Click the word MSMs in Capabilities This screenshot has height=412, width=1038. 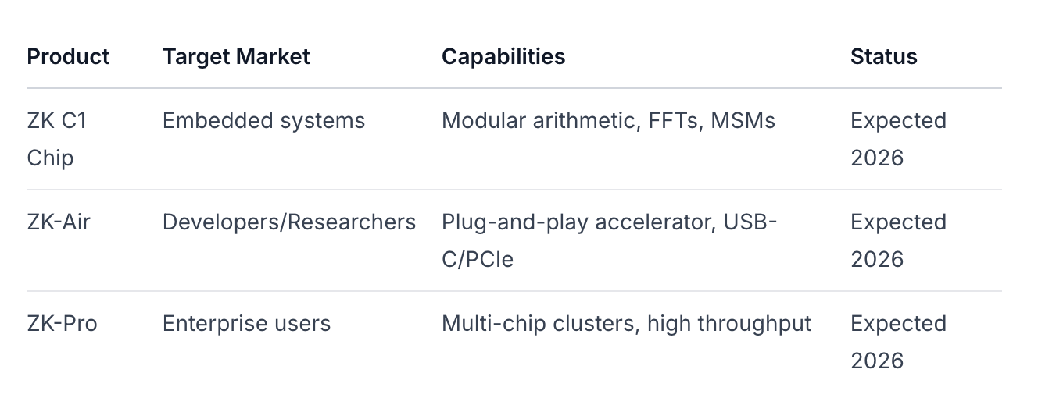click(743, 121)
